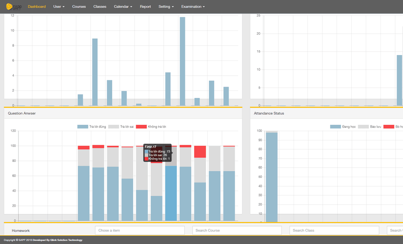Open the Report page

[145, 7]
